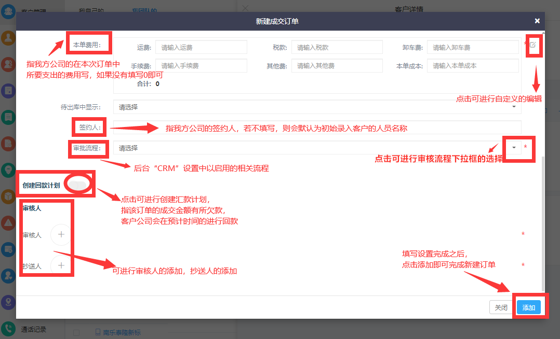Select the purple certificate document sidebar icon
Image resolution: width=560 pixels, height=339 pixels.
pyautogui.click(x=8, y=91)
